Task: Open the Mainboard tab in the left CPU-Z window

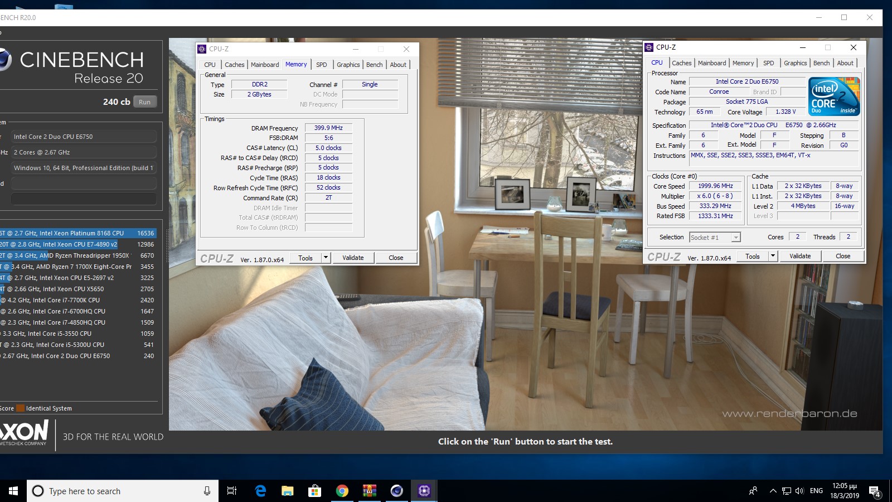Action: coord(265,65)
